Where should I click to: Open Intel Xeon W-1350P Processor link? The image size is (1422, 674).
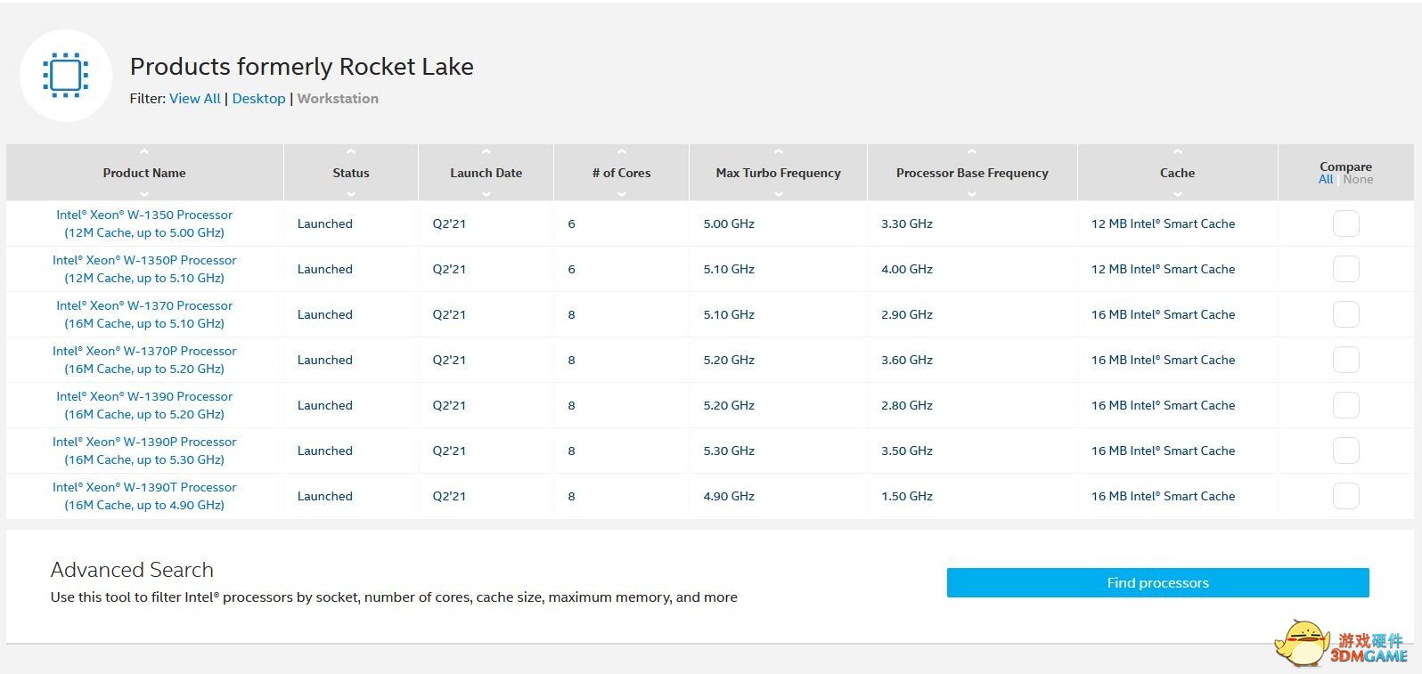[144, 269]
